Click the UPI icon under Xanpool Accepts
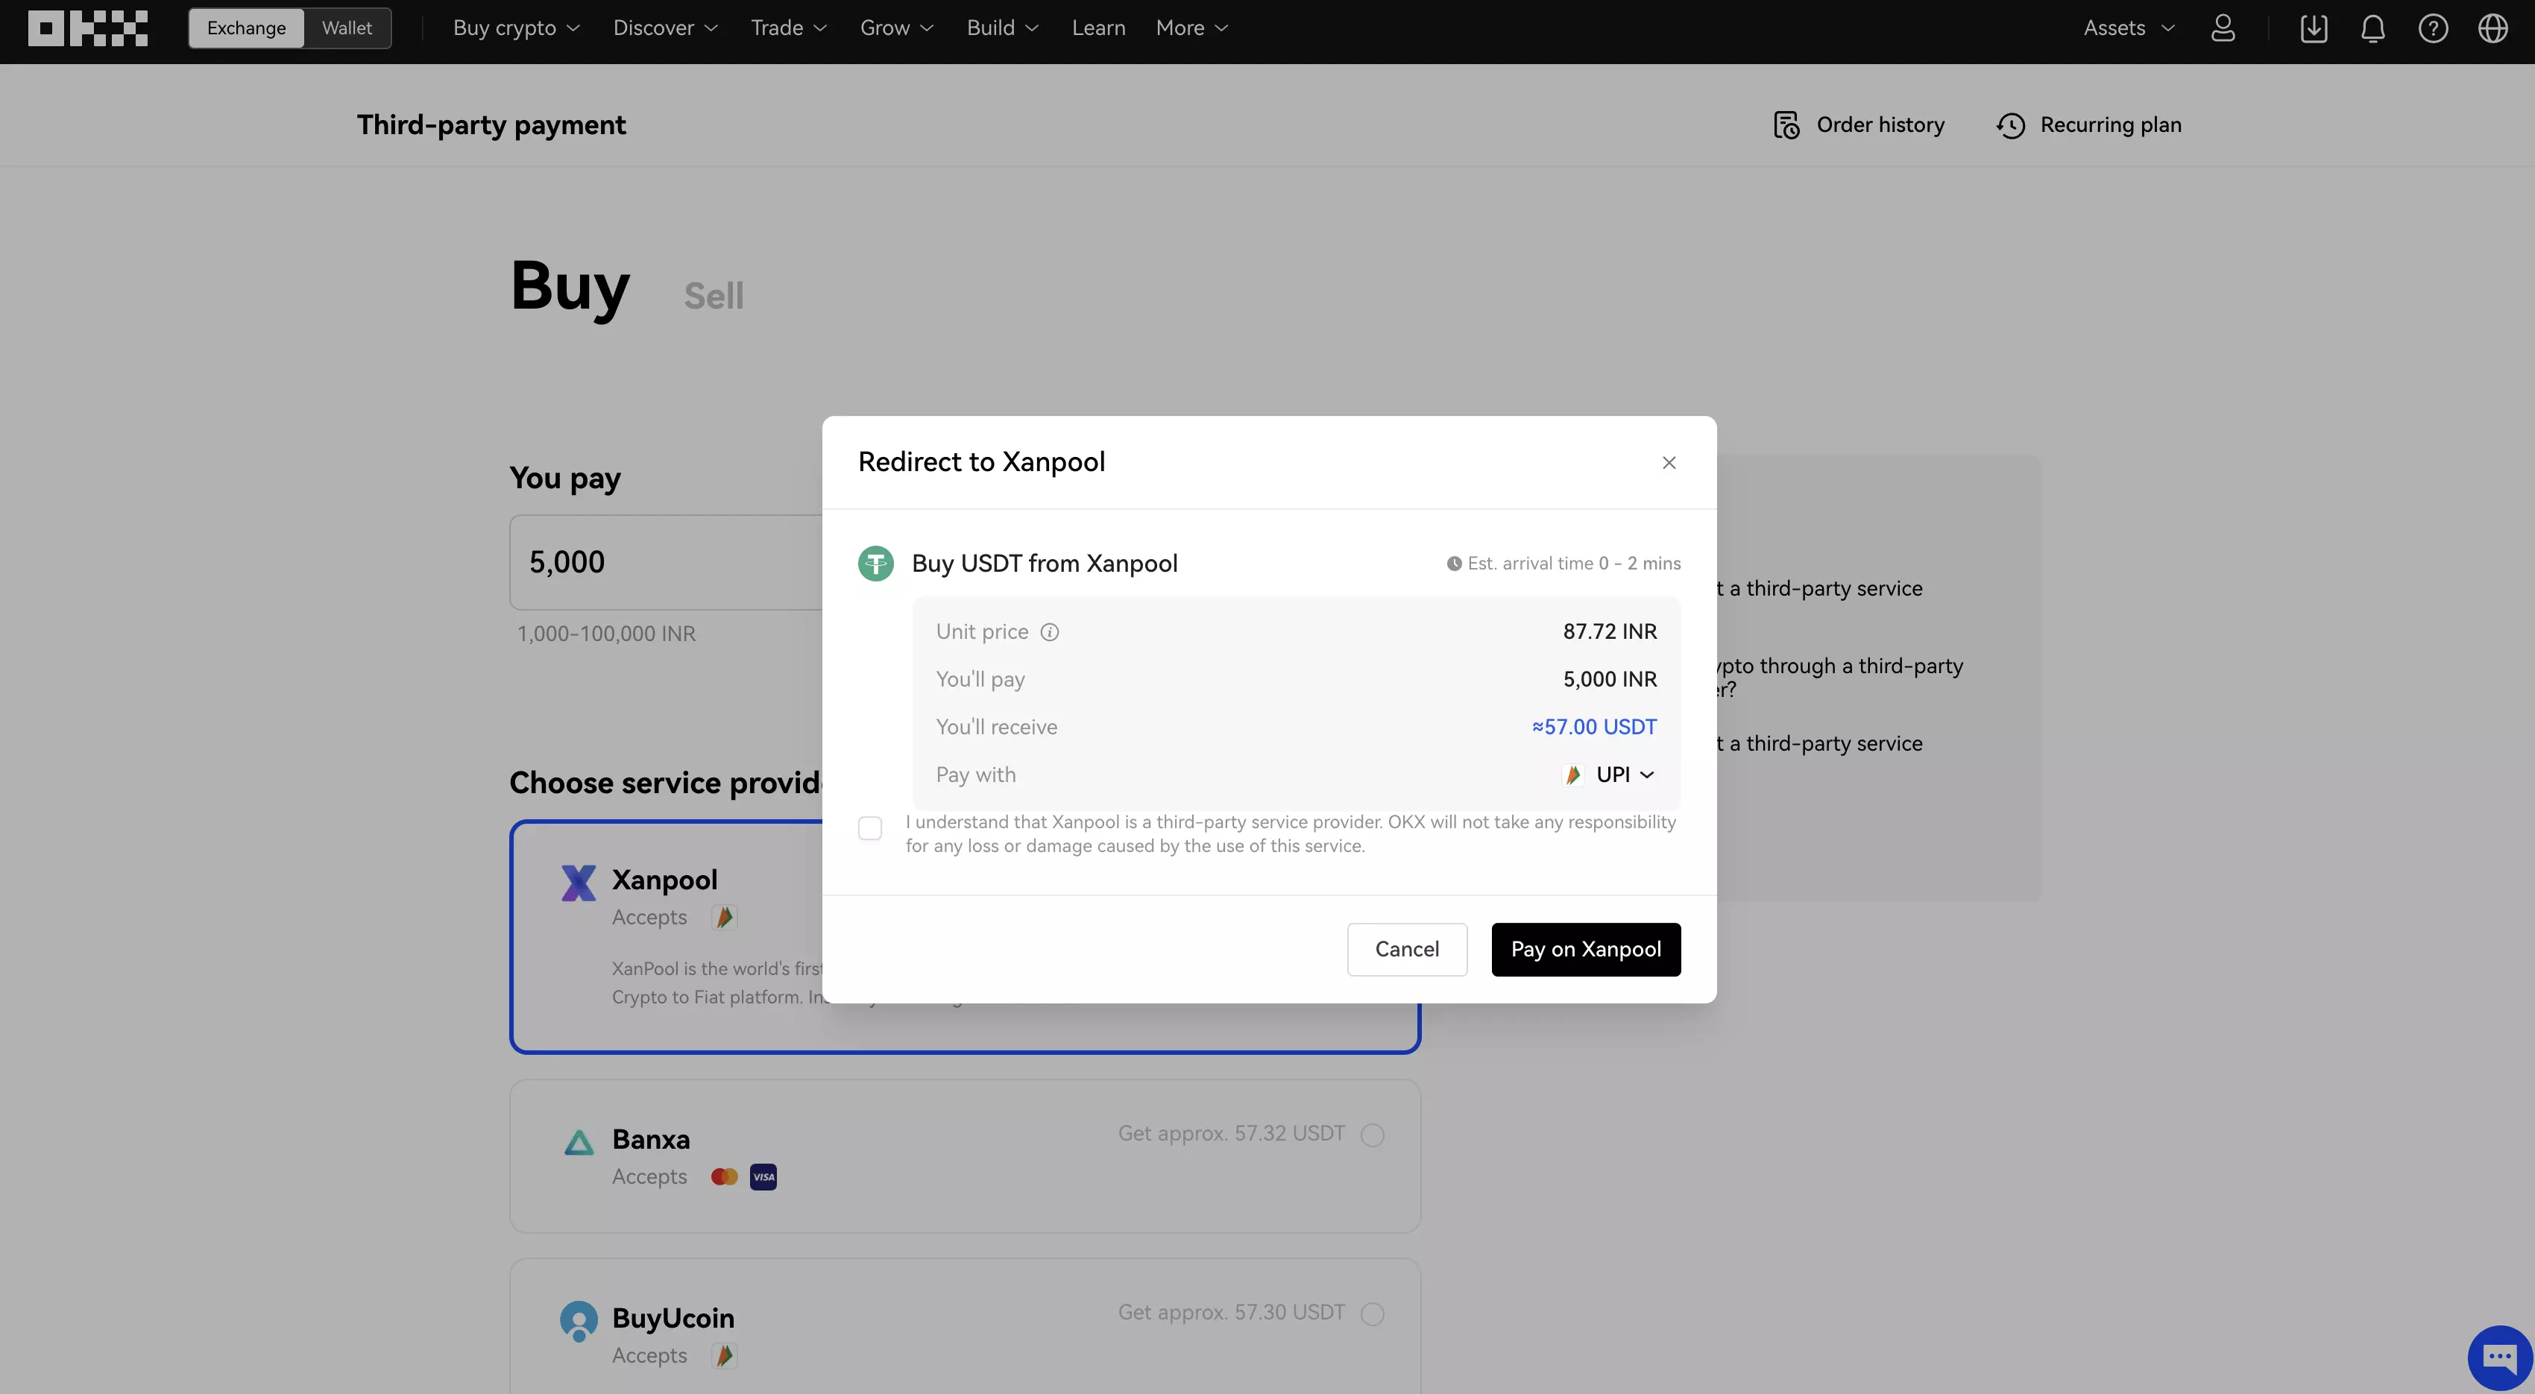Image resolution: width=2535 pixels, height=1394 pixels. pos(724,917)
